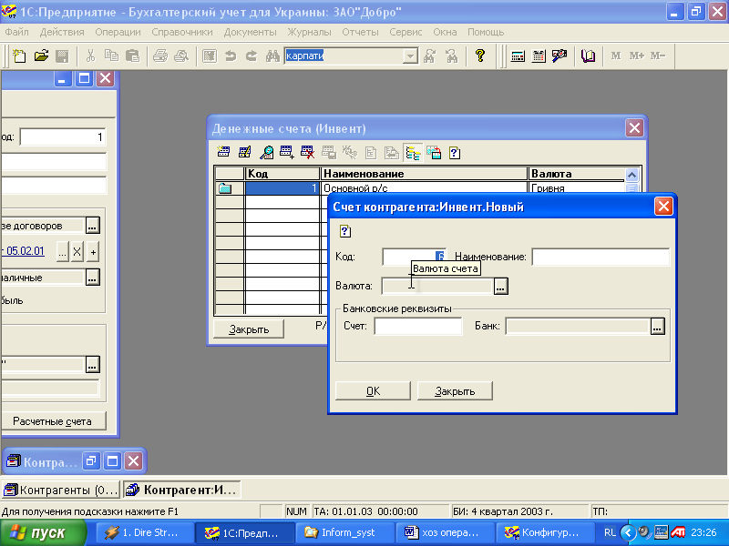Viewport: 729px width, 546px height.
Task: Open the Файл menu
Action: click(16, 32)
